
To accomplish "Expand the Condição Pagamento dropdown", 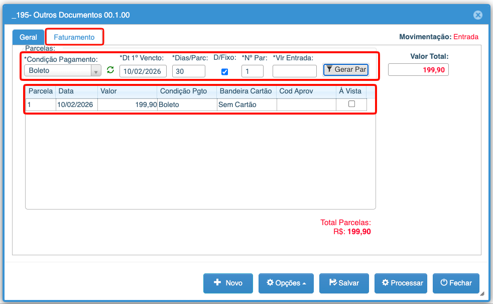I will click(96, 71).
